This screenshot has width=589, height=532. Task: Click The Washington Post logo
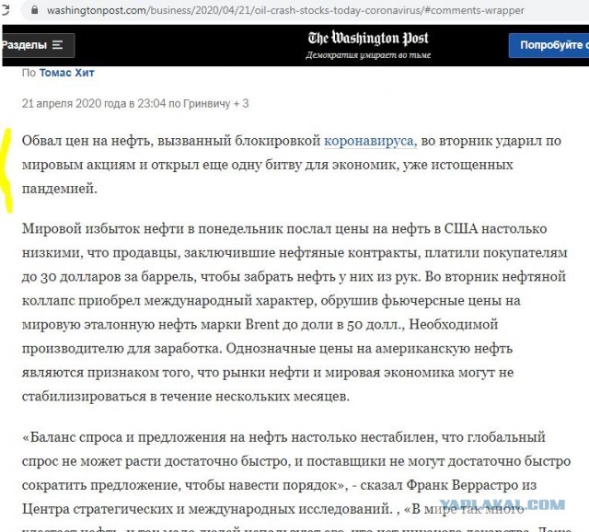point(368,39)
